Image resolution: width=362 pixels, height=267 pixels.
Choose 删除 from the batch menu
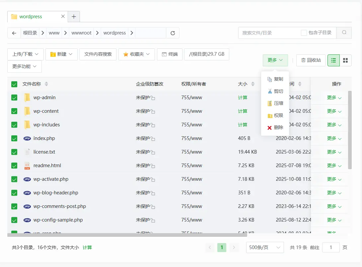click(x=275, y=128)
